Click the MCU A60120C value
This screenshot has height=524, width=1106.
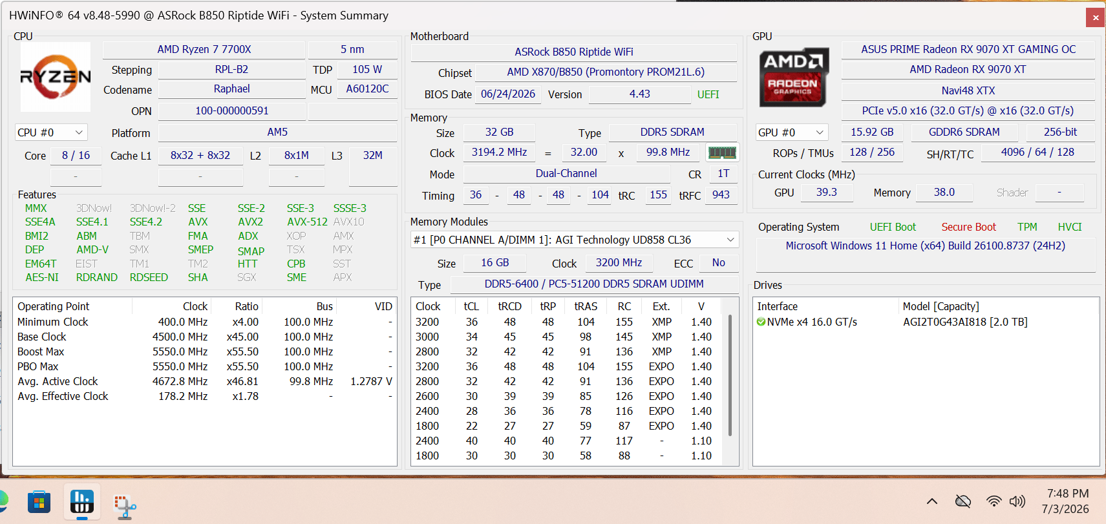tap(367, 89)
